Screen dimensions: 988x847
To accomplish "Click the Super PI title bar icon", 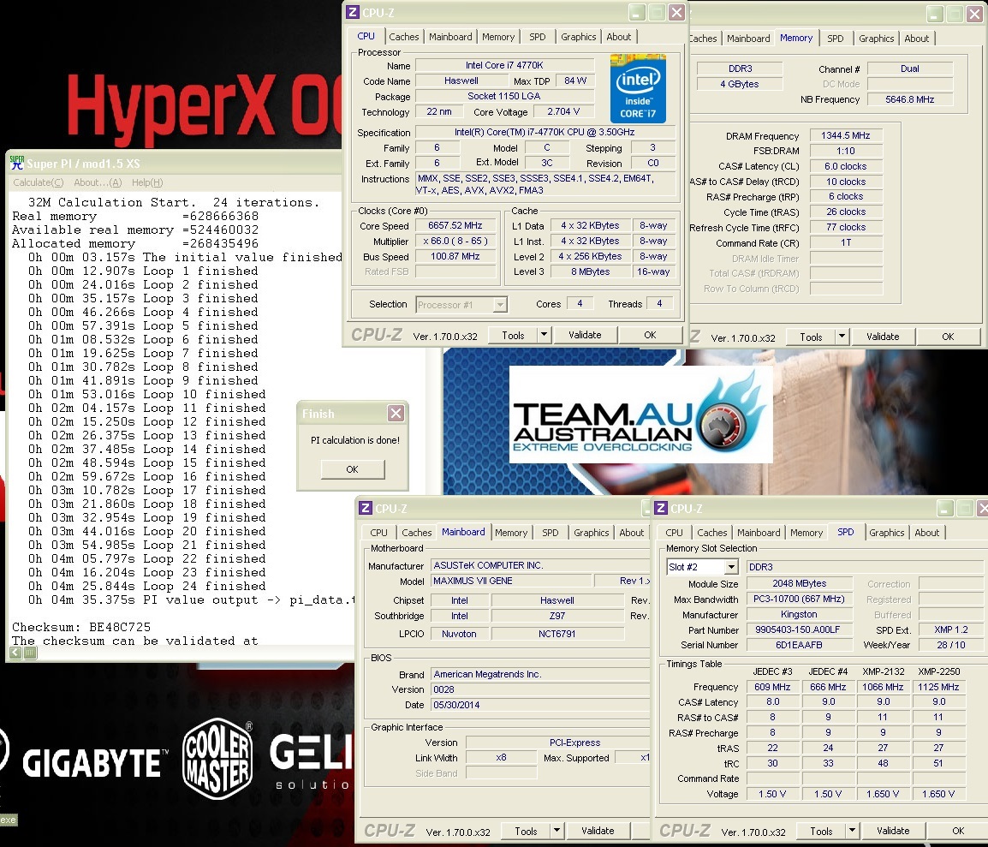I will (17, 164).
